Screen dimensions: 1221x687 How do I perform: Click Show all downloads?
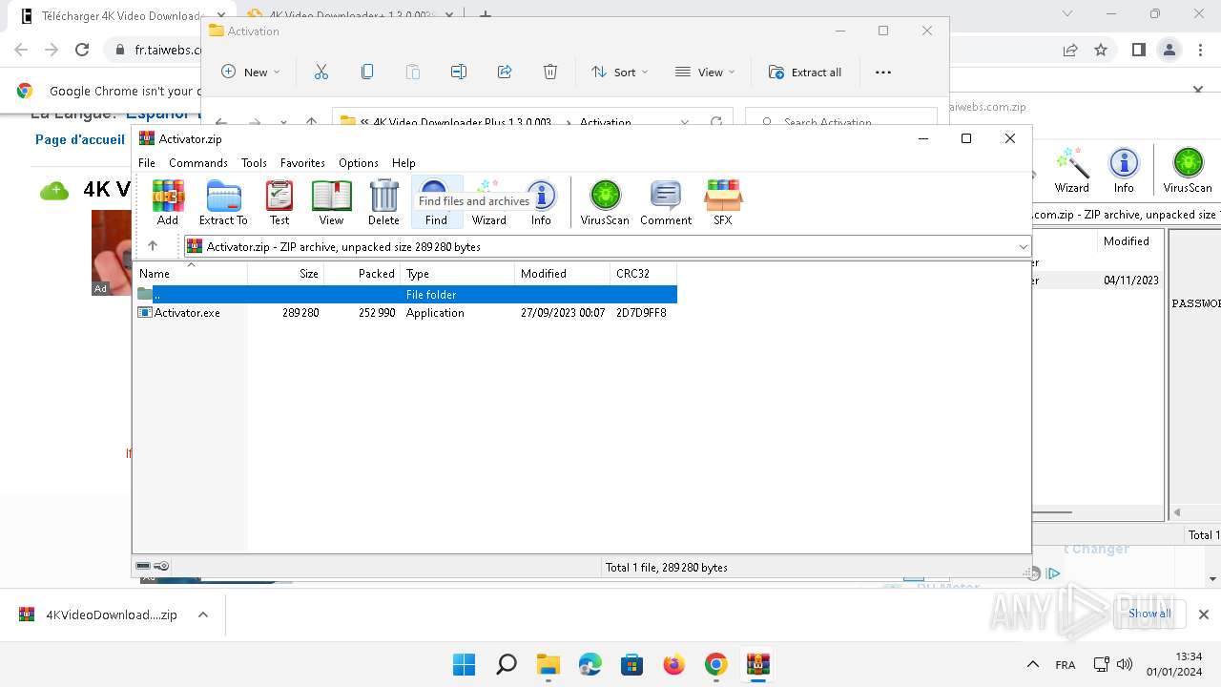[1149, 614]
